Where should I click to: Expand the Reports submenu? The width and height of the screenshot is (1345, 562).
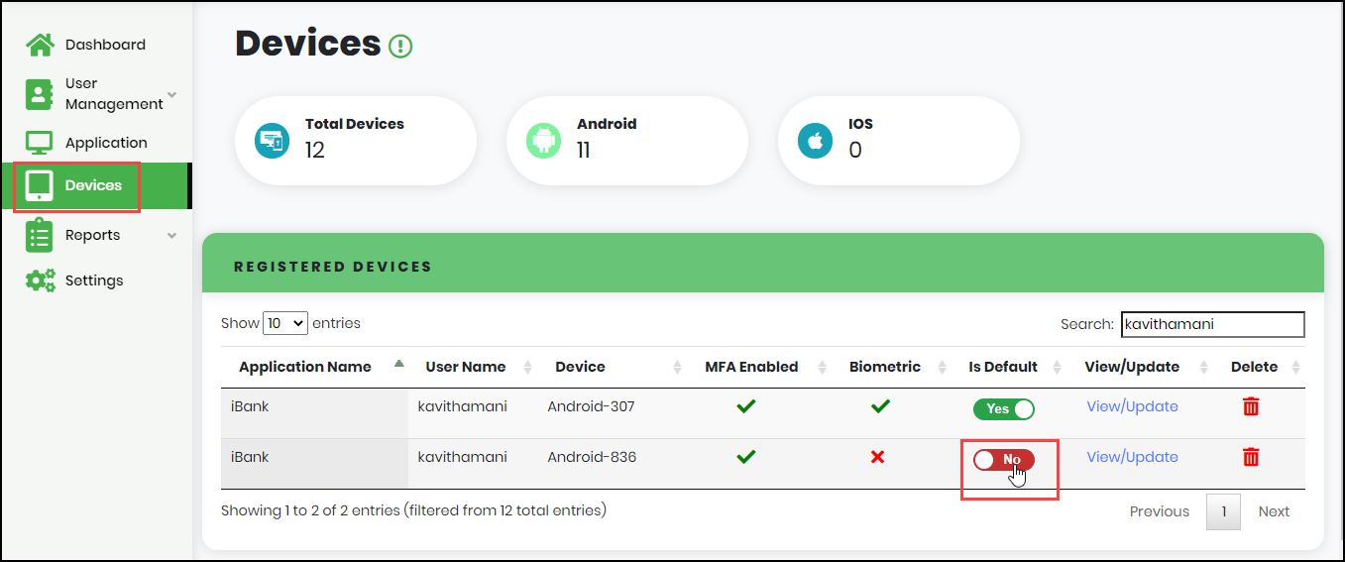(x=171, y=235)
